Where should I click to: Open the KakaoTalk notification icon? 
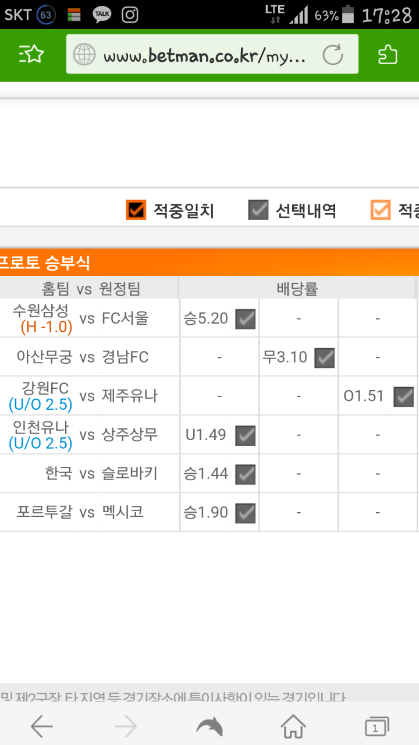point(102,15)
